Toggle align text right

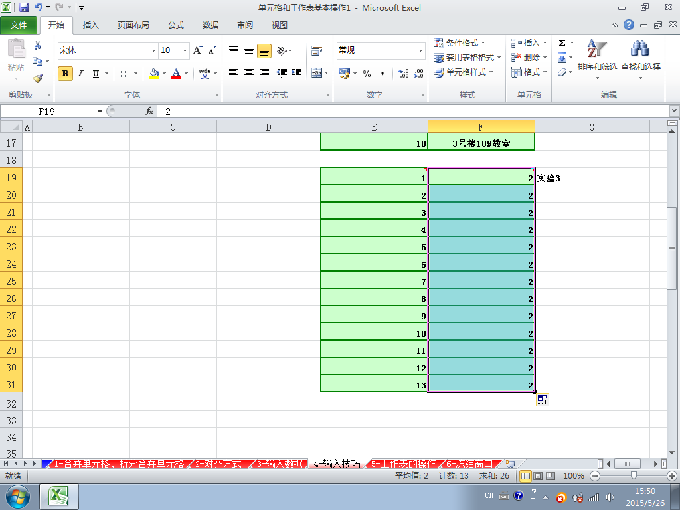pyautogui.click(x=264, y=73)
